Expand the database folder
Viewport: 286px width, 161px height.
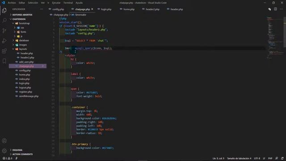24,41
